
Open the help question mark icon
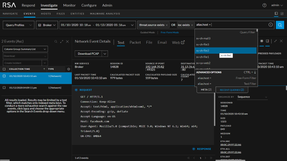tap(264, 5)
